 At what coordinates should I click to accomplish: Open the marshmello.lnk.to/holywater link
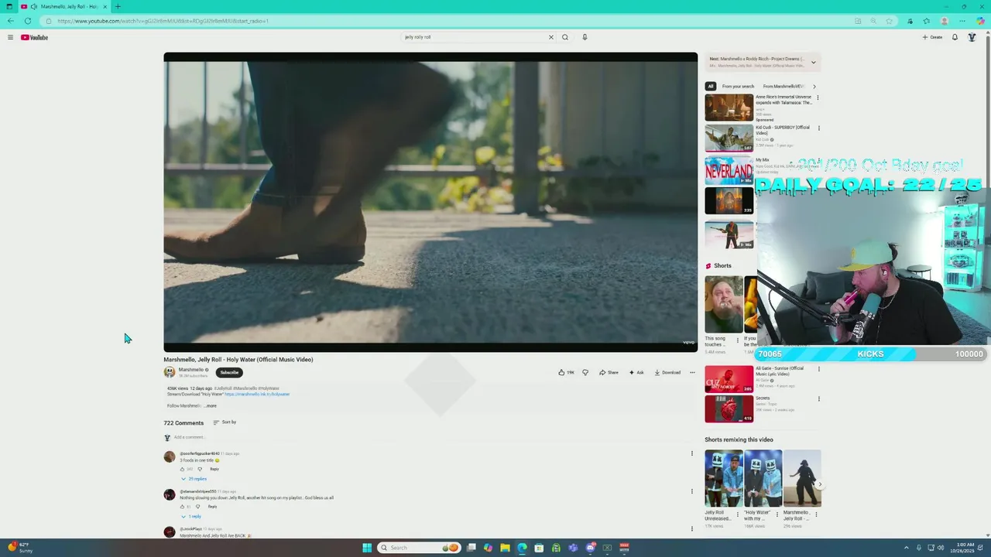pyautogui.click(x=257, y=395)
